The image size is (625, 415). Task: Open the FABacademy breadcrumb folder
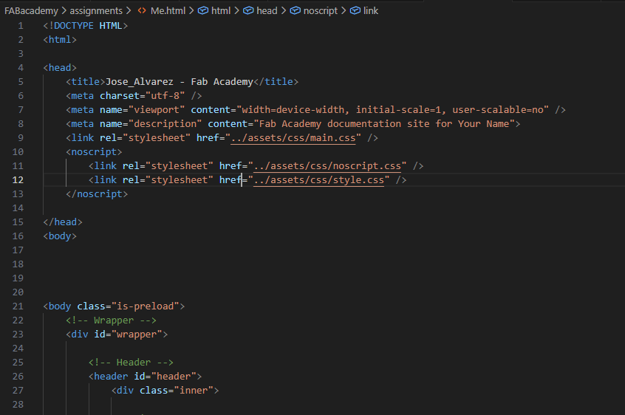pos(31,11)
